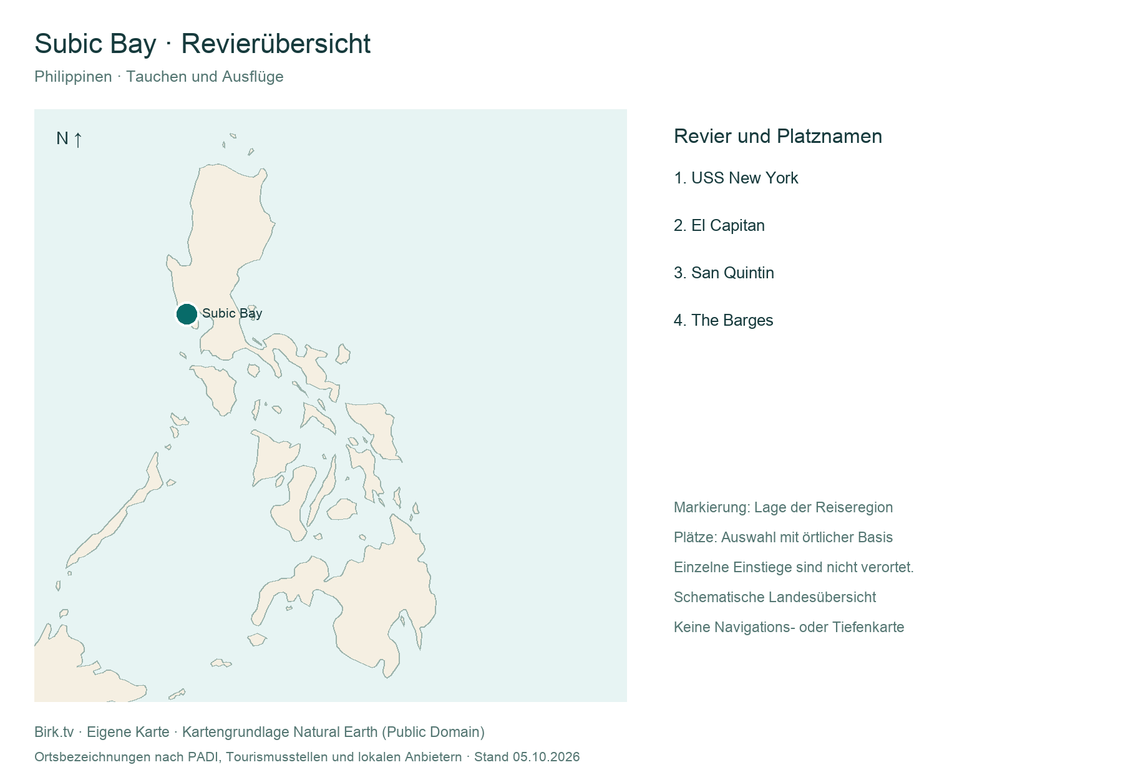The image size is (1123, 780).
Task: Click note 'Plätze: Auswahl mit örtlicher Basis'
Action: (784, 537)
